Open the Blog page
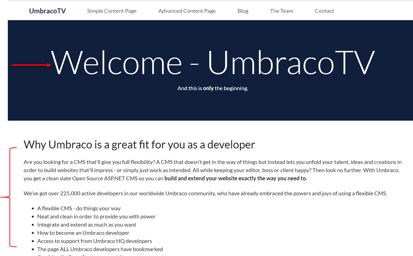Screen dimensions: 413x256 243,11
